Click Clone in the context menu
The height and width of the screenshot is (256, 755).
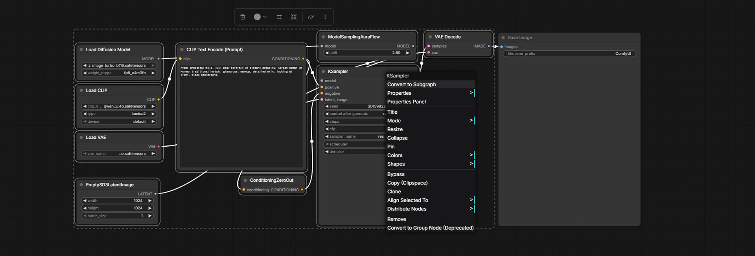(x=394, y=192)
